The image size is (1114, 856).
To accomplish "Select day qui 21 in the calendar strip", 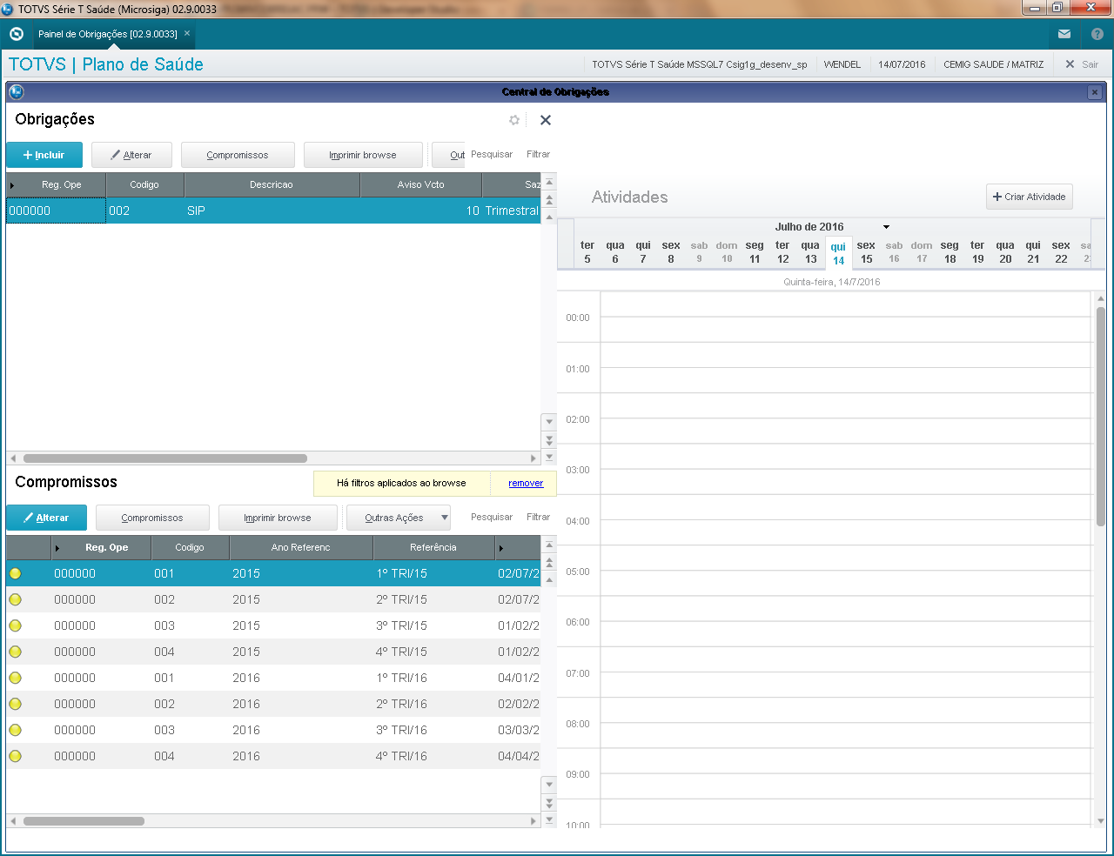I will 1033,252.
